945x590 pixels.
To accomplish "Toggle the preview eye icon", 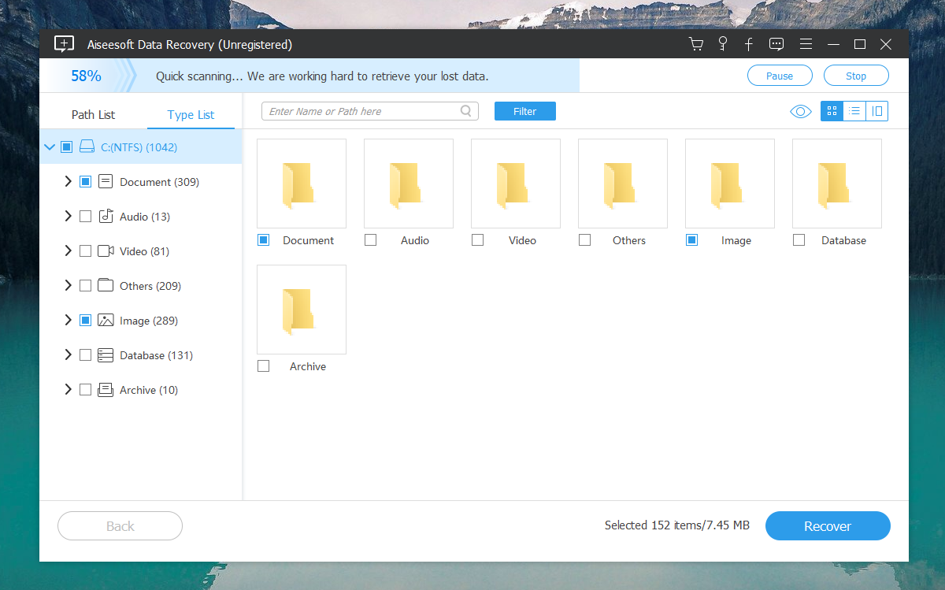I will (800, 111).
